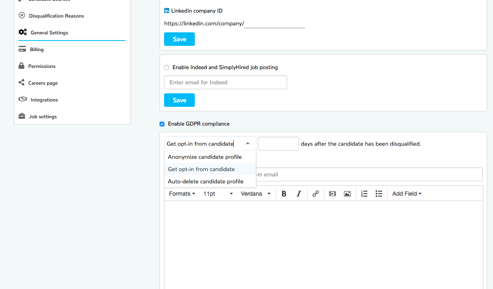Click the Enter email for Indeed field
This screenshot has width=493, height=289.
click(x=225, y=82)
